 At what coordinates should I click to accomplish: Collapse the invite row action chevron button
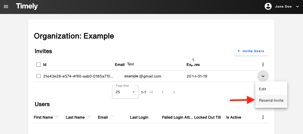click(x=263, y=76)
